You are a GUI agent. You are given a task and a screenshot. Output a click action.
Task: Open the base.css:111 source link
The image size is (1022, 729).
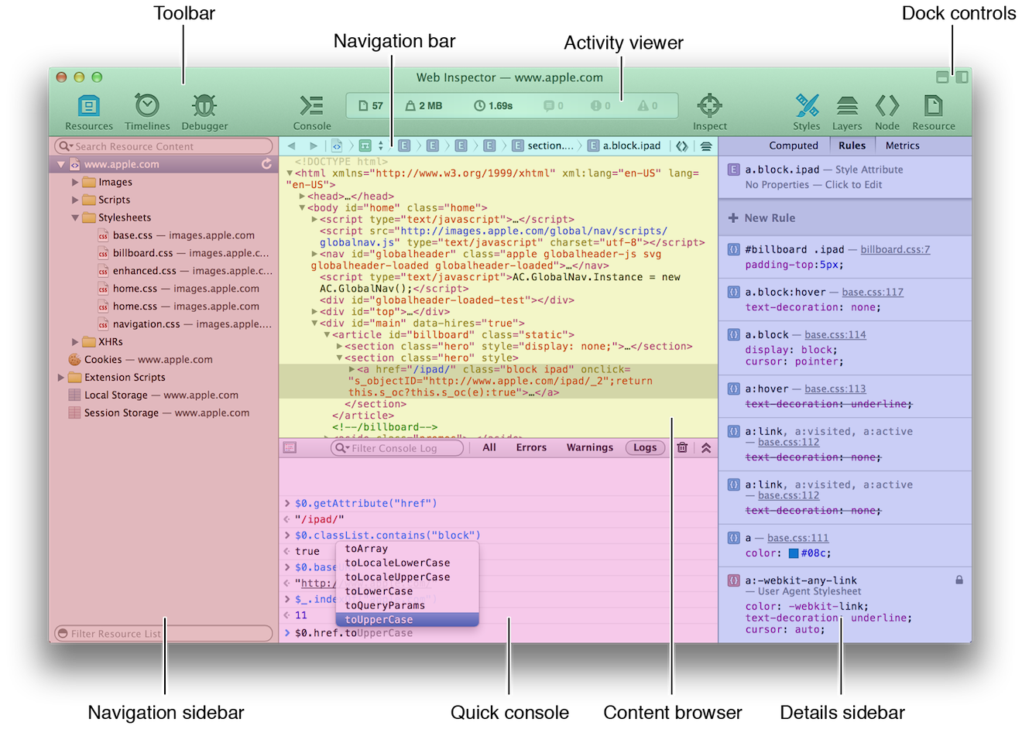[x=798, y=538]
